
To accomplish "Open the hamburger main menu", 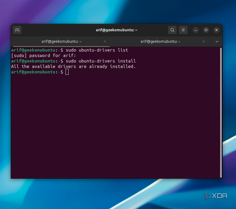I will (x=183, y=30).
